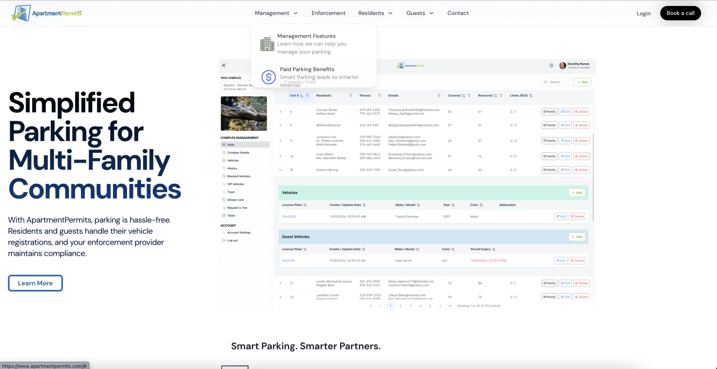This screenshot has height=369, width=717.
Task: Click the Sticker Lists tag icon
Action: coord(224,199)
